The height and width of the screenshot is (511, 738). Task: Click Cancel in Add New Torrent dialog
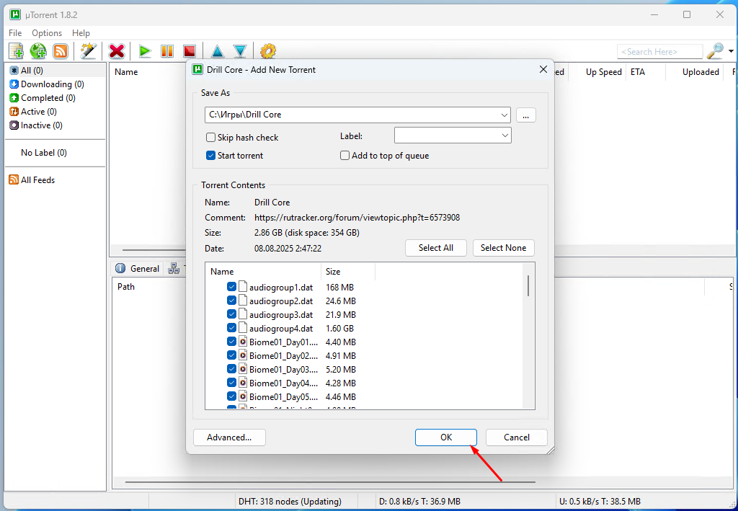pos(516,437)
